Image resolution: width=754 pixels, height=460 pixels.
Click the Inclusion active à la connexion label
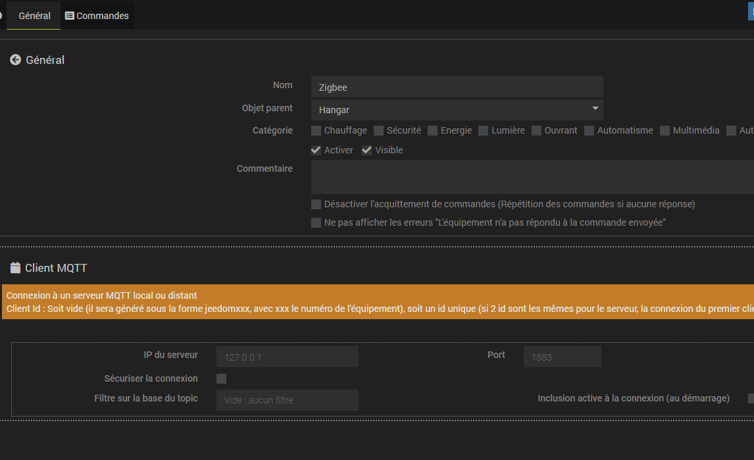point(634,398)
